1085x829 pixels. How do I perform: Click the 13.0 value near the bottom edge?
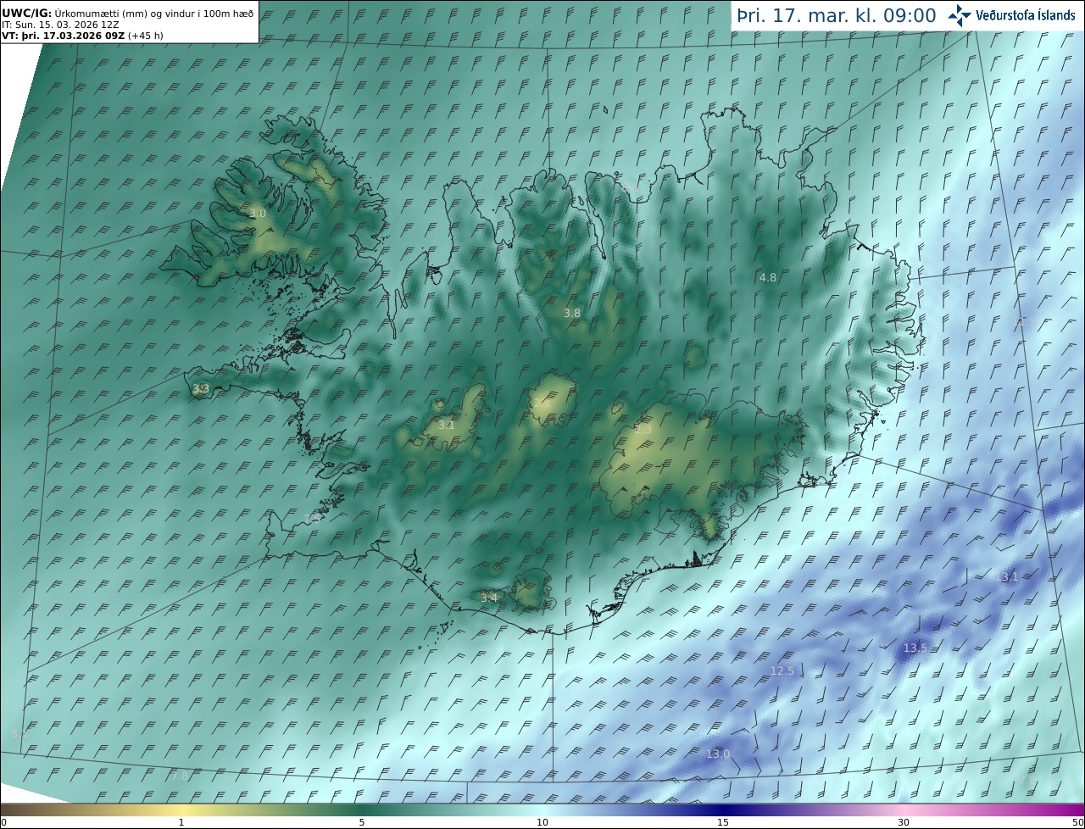[718, 754]
